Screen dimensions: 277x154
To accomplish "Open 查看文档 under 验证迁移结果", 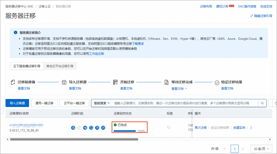I will coord(227,88).
